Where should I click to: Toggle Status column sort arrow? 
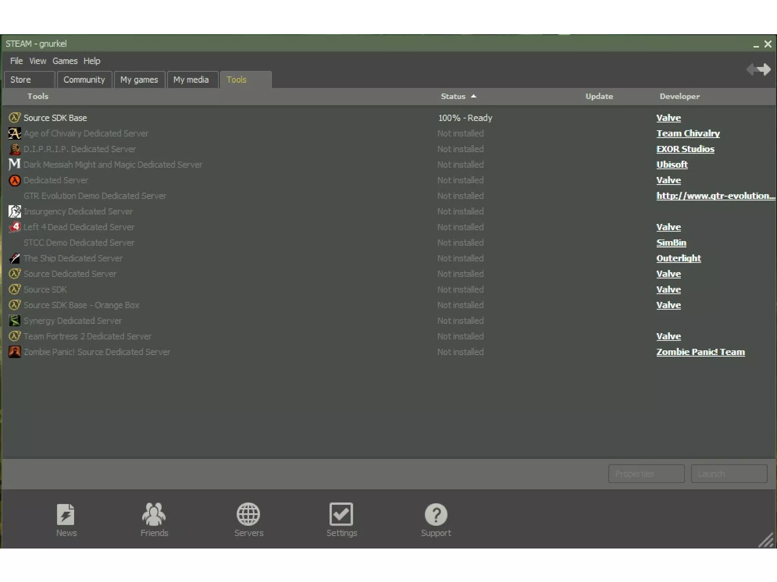point(473,97)
